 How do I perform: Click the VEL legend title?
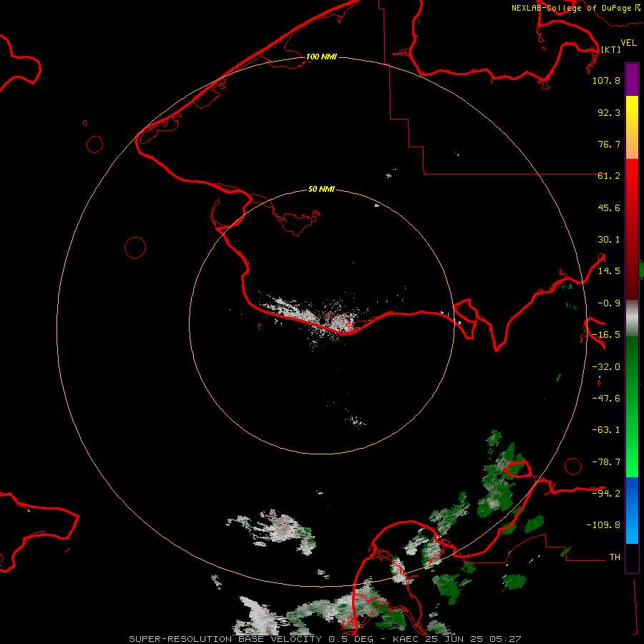(x=628, y=42)
